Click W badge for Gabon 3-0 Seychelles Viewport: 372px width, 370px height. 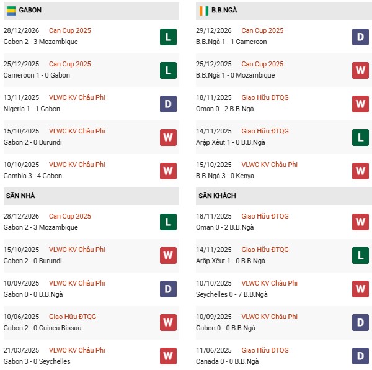pyautogui.click(x=168, y=356)
